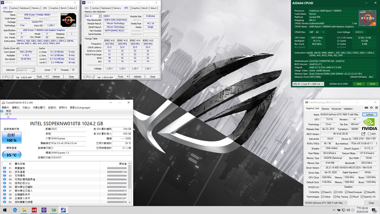The image size is (380, 214).
Task: Click the 良好 100% health status box
Action: point(12,137)
